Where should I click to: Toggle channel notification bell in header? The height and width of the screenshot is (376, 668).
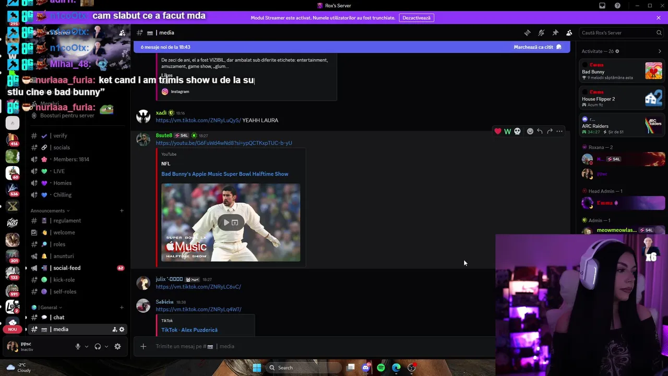(541, 32)
